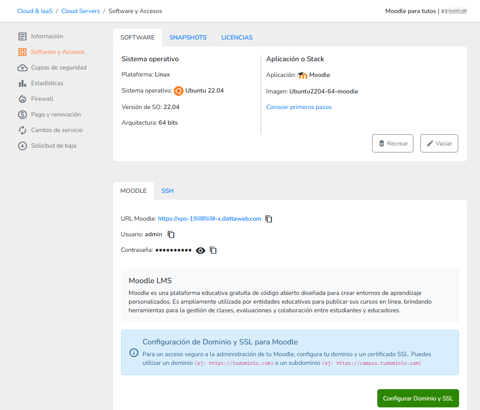Screen dimensions: 480x410
Task: Click the masked Contraseña dots
Action: [x=174, y=250]
